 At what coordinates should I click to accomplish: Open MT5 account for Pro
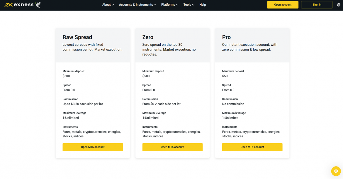[252, 147]
